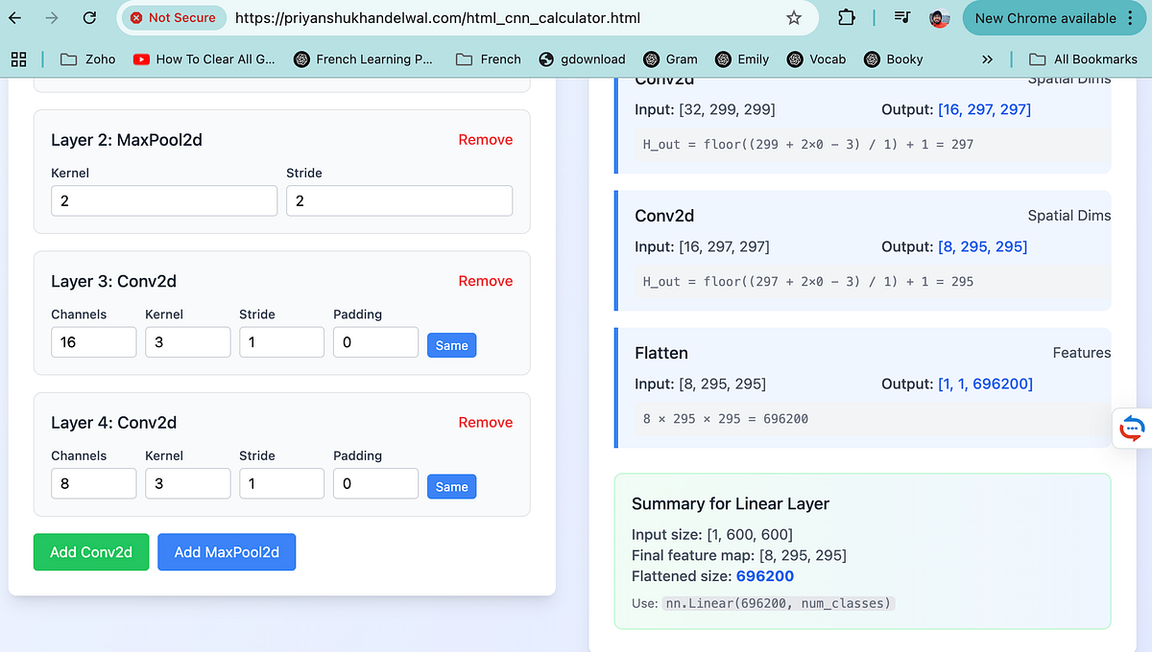Expand the bookmarks overflow chevron
Image resolution: width=1152 pixels, height=652 pixels.
click(987, 58)
